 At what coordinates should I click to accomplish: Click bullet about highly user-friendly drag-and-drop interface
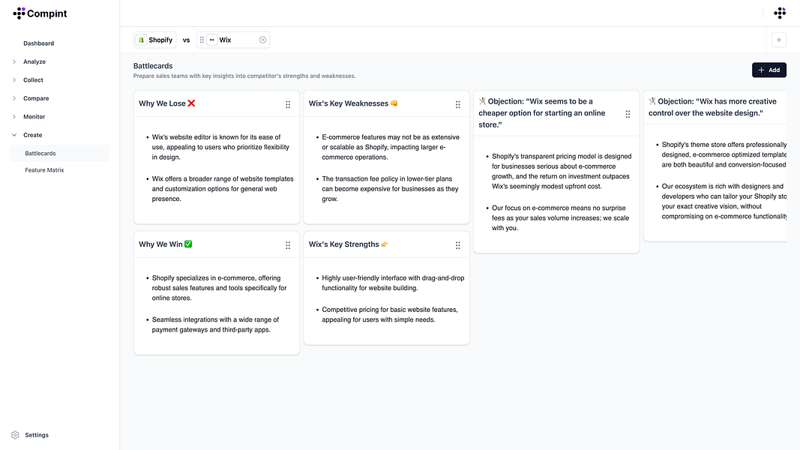394,283
